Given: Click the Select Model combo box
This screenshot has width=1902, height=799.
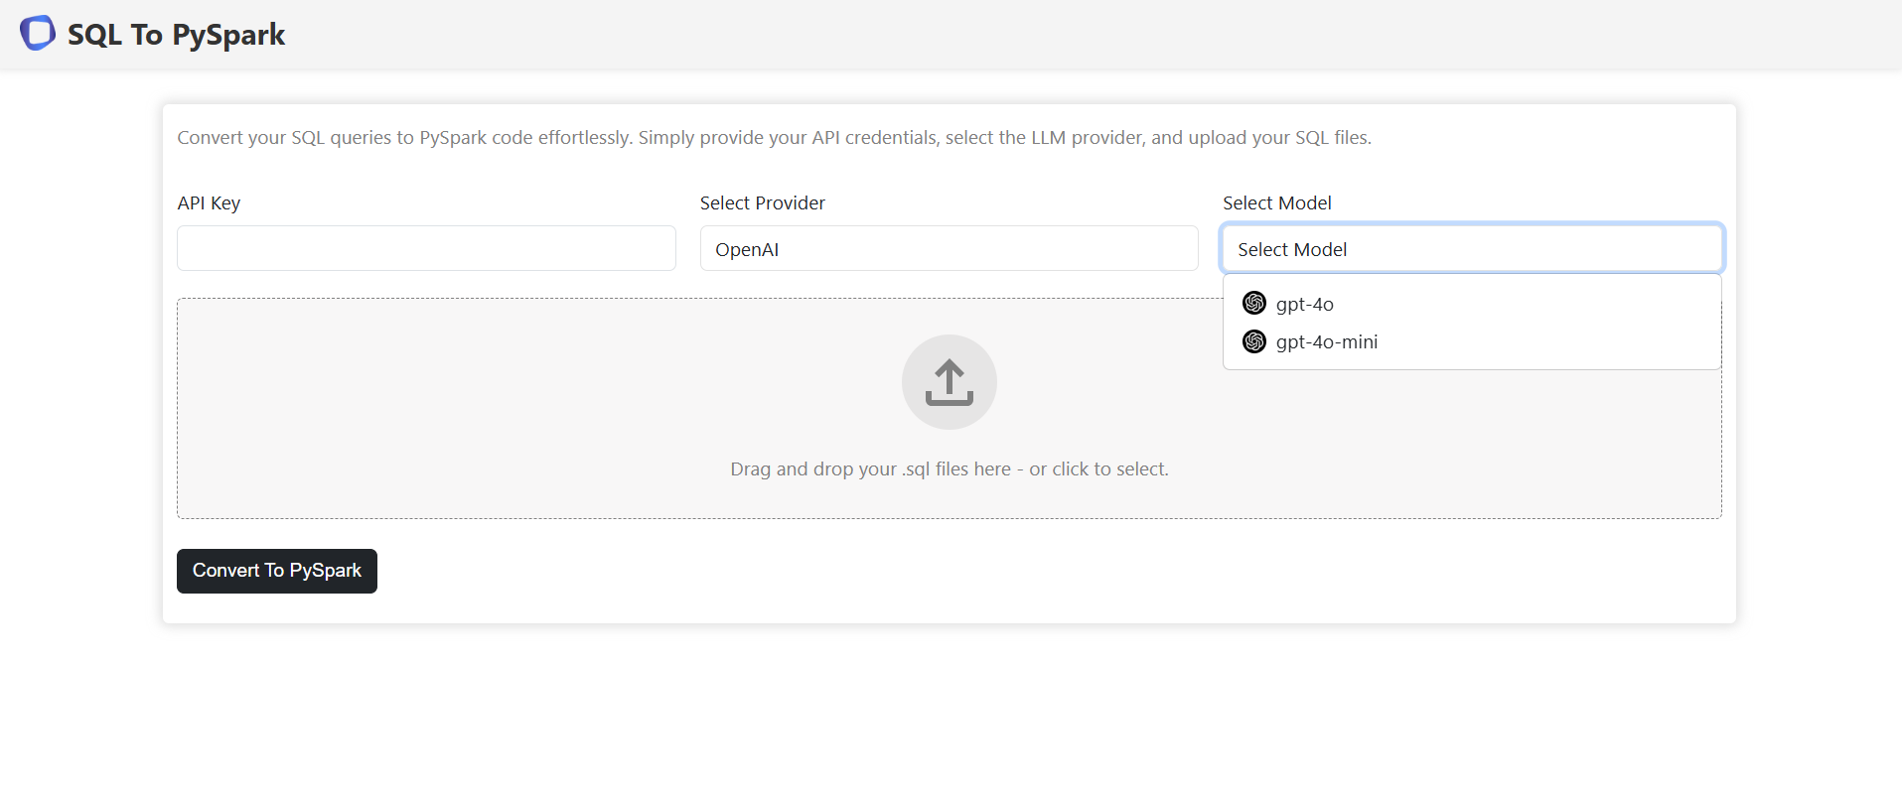Looking at the screenshot, I should (1472, 248).
